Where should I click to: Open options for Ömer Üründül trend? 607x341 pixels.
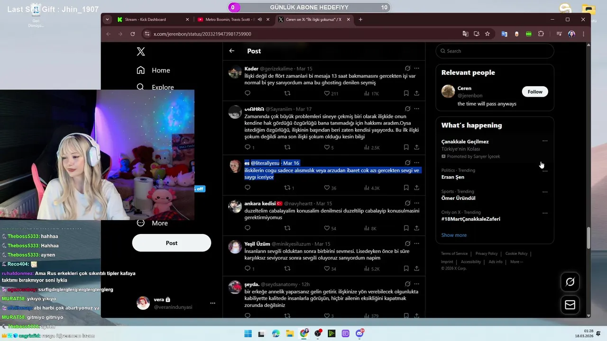[545, 192]
